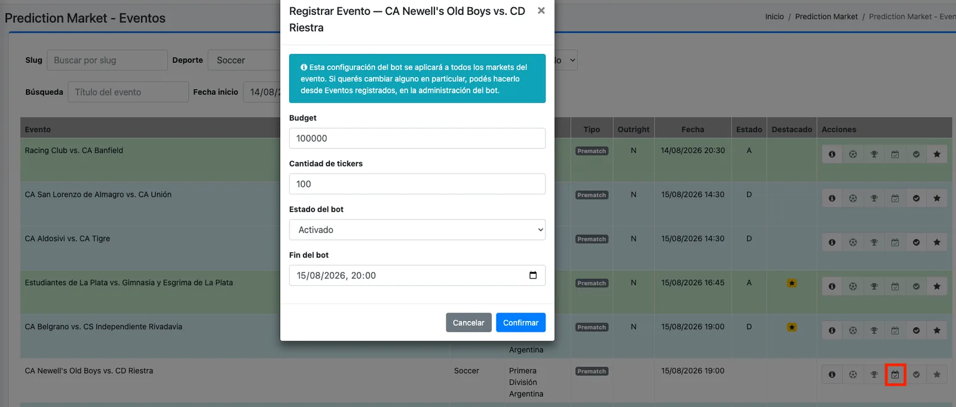Click soccer ball icon in Belgrano row
The image size is (956, 407).
click(853, 331)
